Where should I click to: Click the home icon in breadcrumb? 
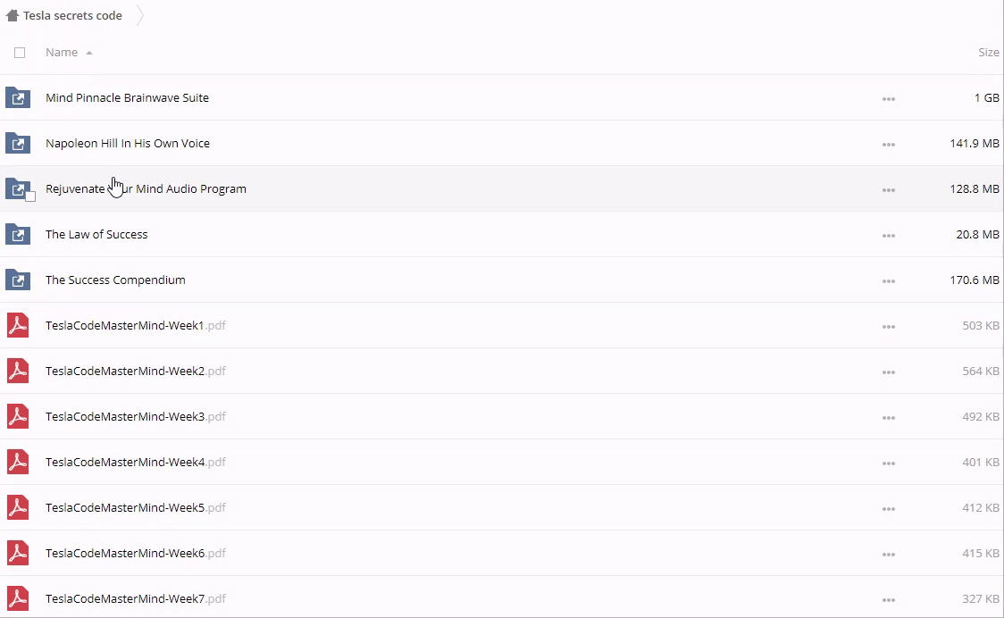[13, 15]
